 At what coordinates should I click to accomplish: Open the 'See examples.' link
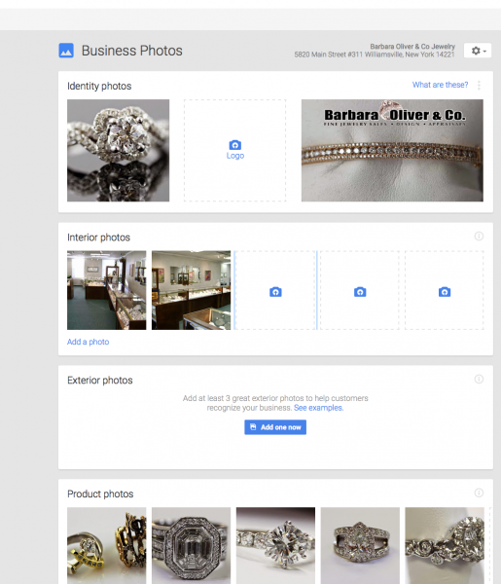click(319, 408)
